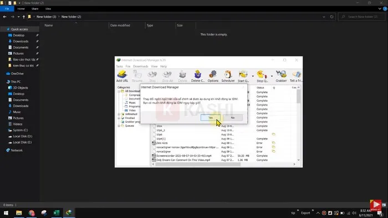Click the Delete Completed toolbar icon

[x=198, y=76]
